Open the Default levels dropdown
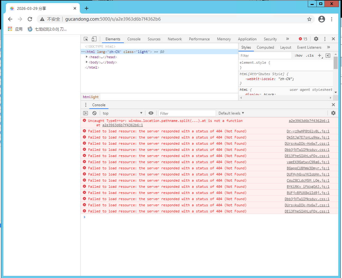The height and width of the screenshot is (278, 342). [231, 113]
